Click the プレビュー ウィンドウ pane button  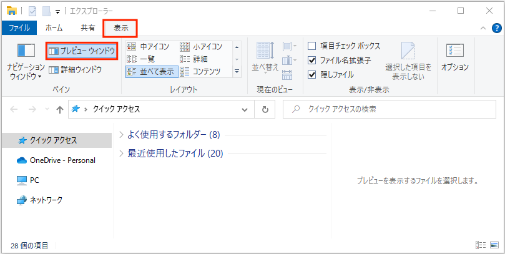pyautogui.click(x=82, y=51)
